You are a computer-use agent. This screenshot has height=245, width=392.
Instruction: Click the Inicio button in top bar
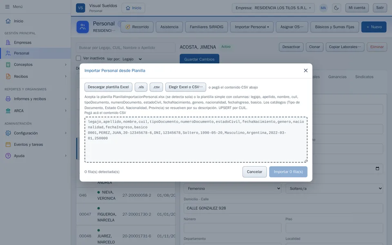(133, 8)
